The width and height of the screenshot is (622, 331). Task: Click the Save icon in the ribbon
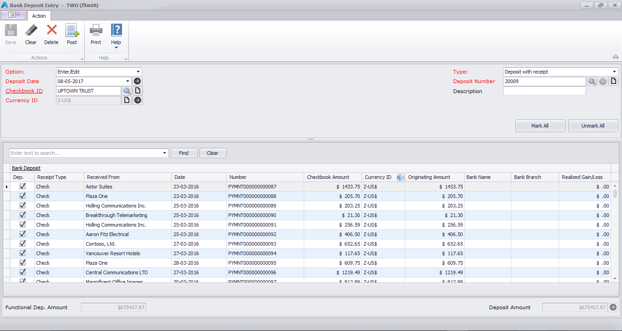pyautogui.click(x=11, y=30)
